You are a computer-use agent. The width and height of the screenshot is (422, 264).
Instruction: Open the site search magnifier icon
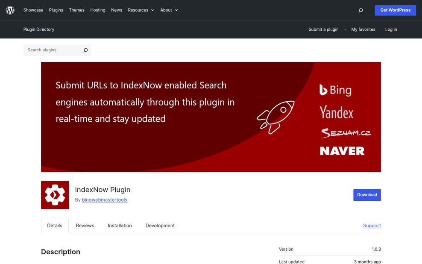[x=360, y=10]
